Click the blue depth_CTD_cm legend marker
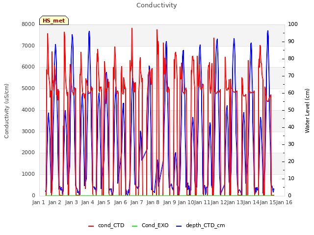 pos(179,226)
